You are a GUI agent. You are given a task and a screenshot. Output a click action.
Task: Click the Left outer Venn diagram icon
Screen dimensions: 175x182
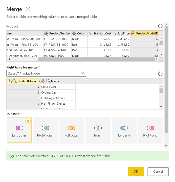[x=19, y=128]
